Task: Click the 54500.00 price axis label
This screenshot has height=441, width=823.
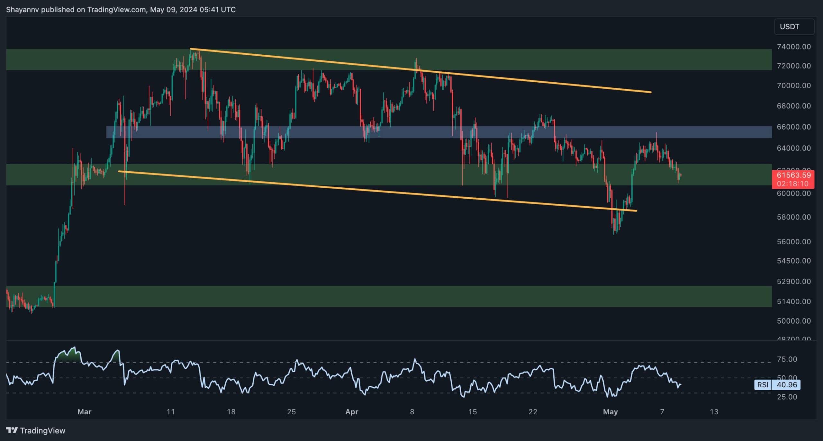Action: tap(794, 261)
